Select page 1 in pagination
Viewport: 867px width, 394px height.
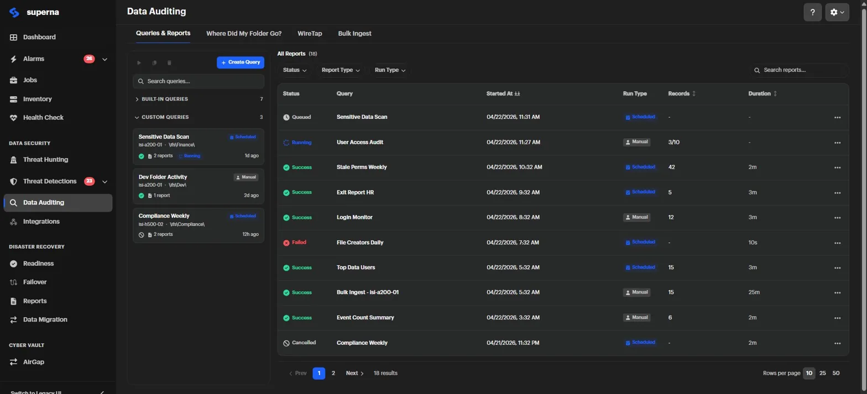click(318, 373)
